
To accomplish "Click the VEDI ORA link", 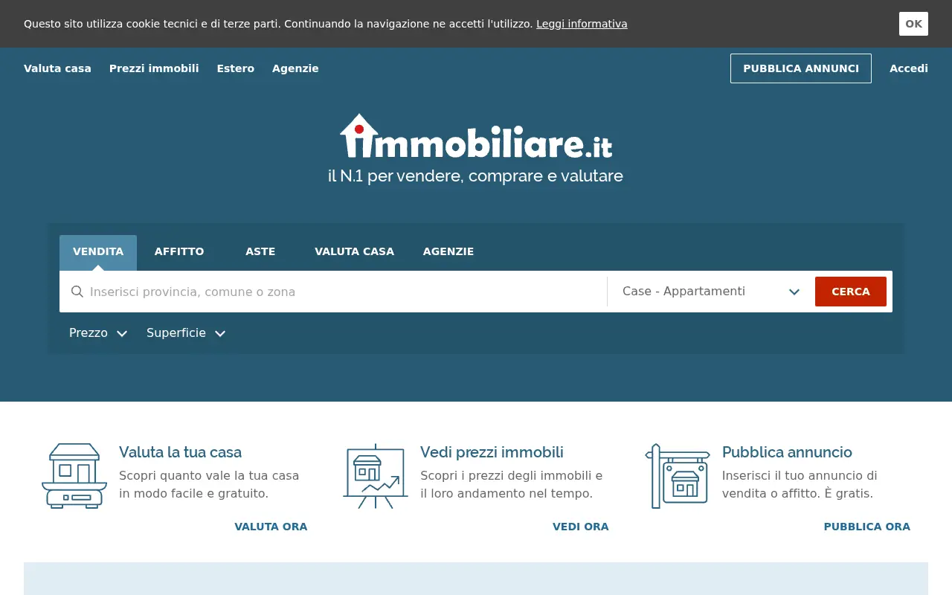I will tap(581, 527).
